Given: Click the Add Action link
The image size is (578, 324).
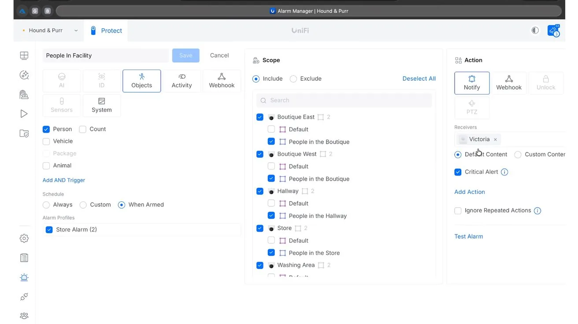Looking at the screenshot, I should pyautogui.click(x=470, y=192).
